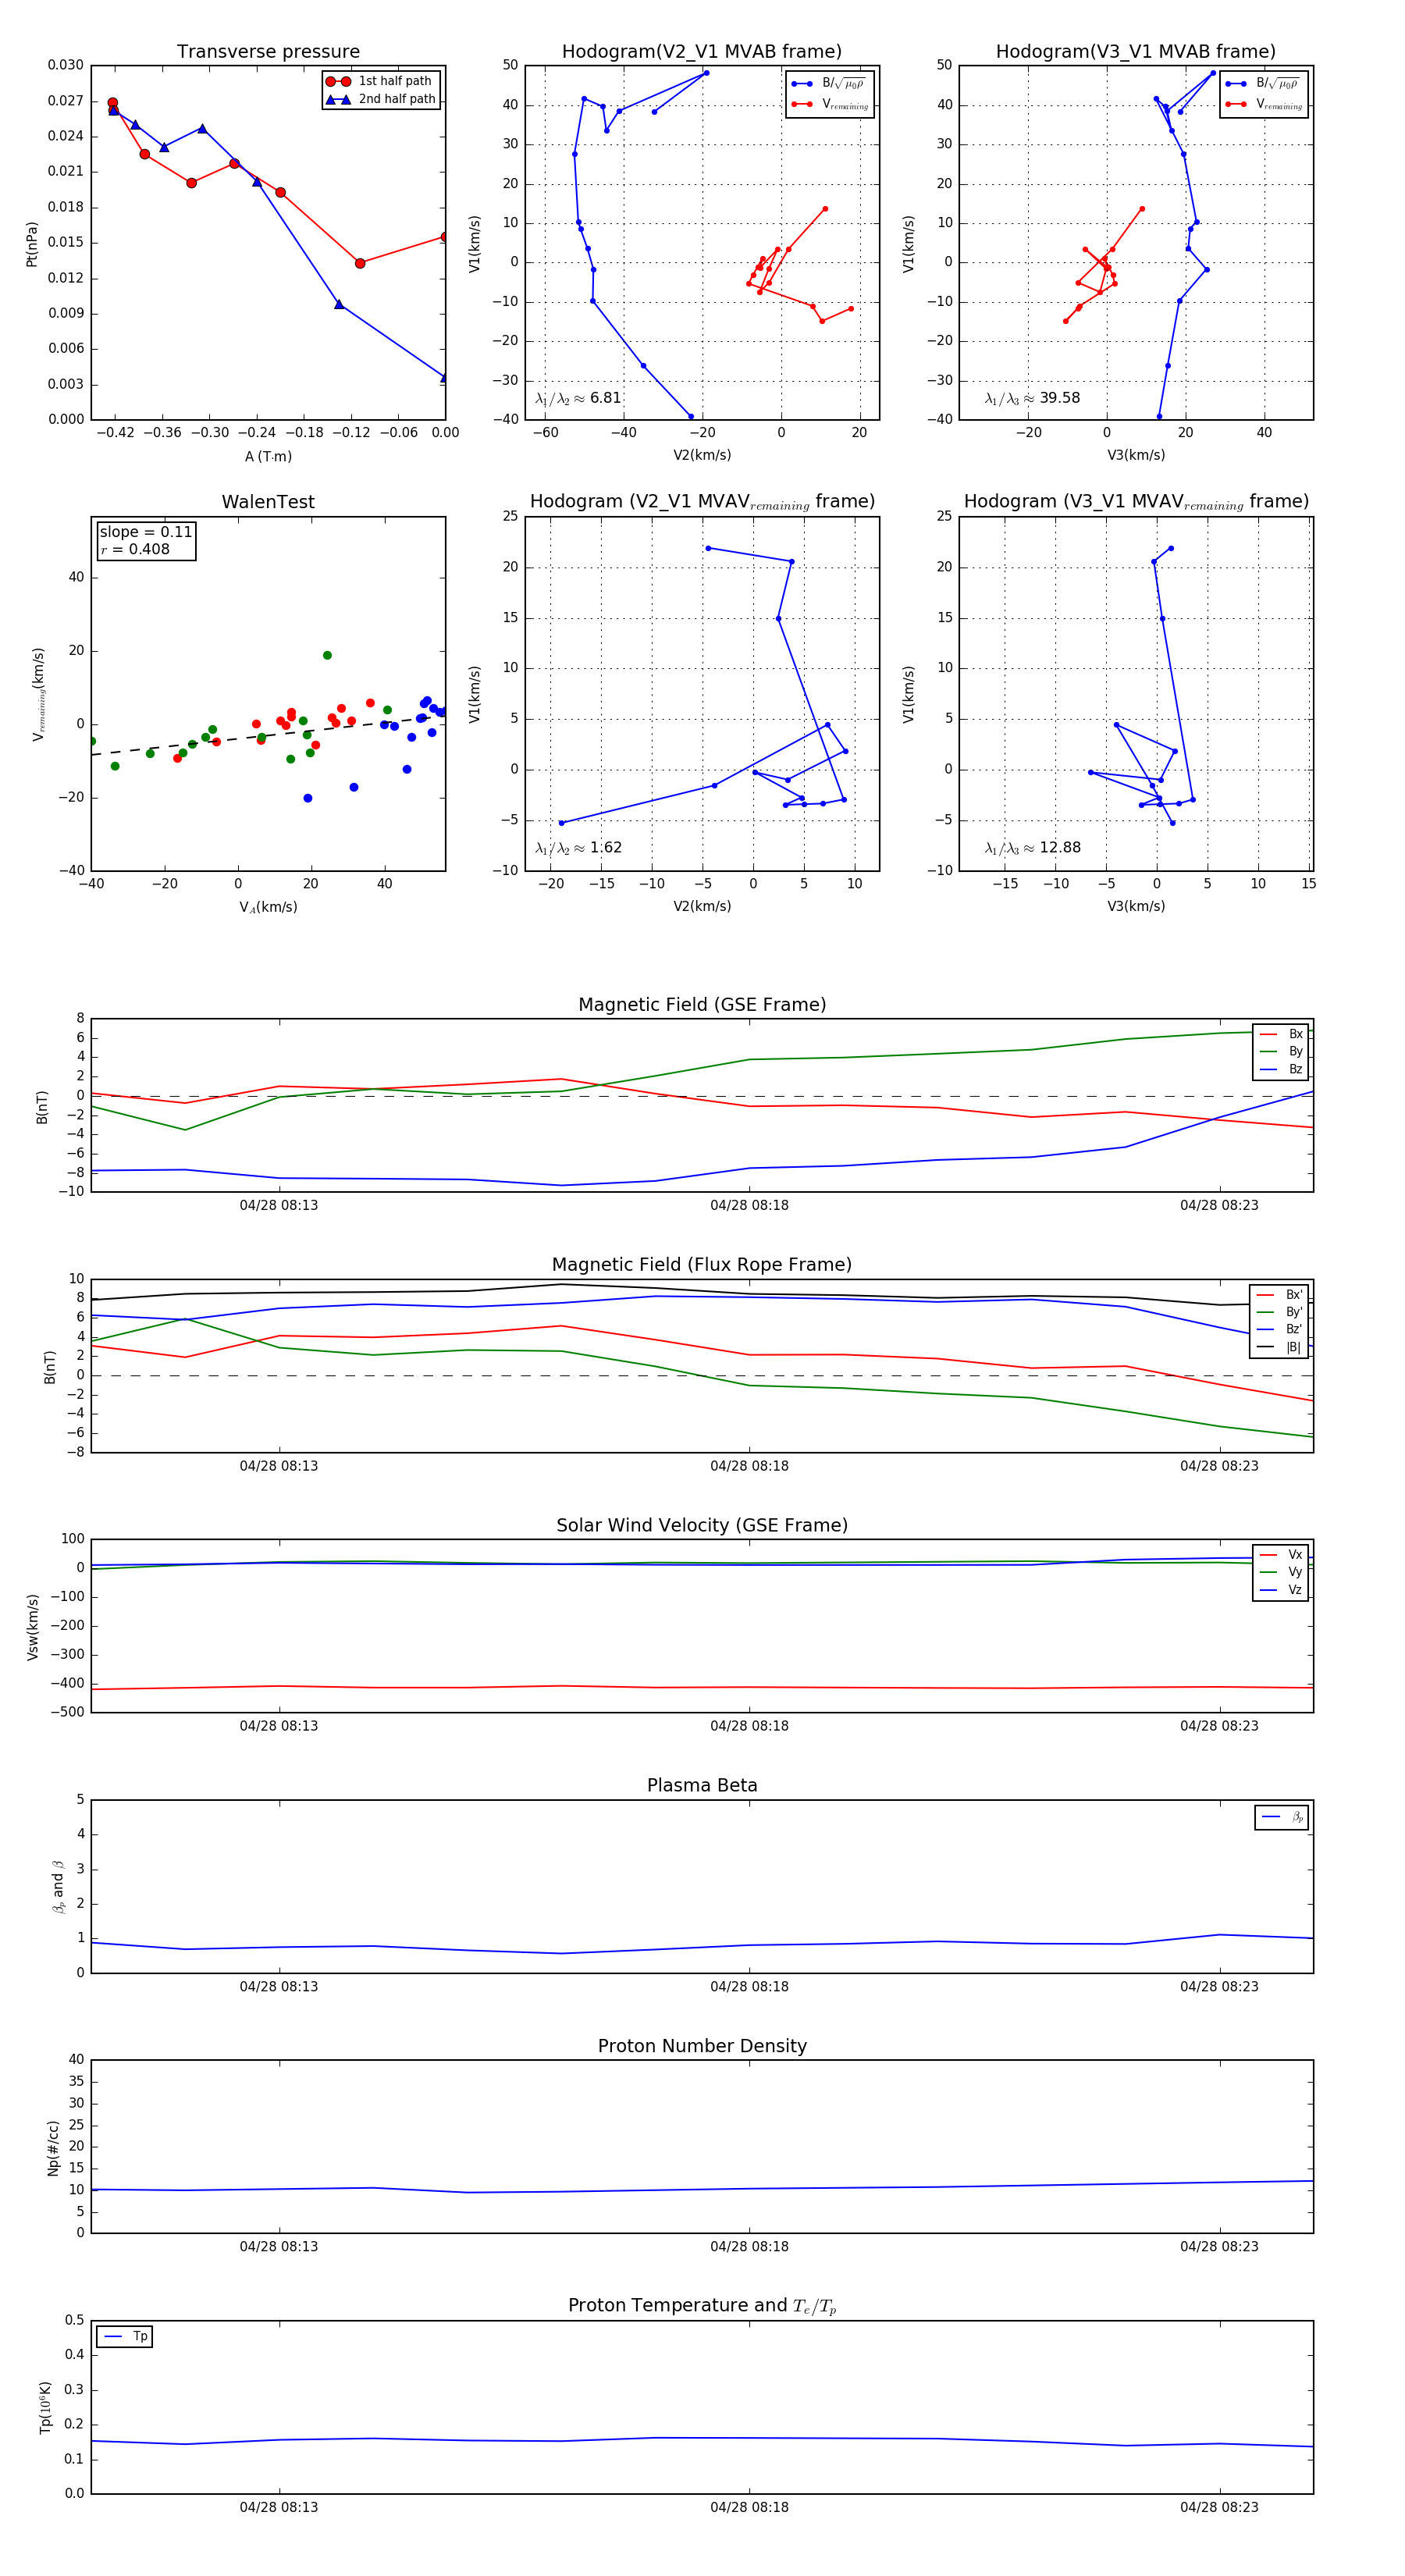1405x2576 pixels.
Task: Click the 'WalenTest' plot title
Action: pyautogui.click(x=268, y=502)
